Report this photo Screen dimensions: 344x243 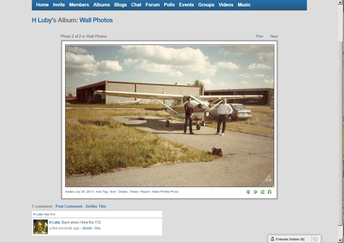[145, 192]
